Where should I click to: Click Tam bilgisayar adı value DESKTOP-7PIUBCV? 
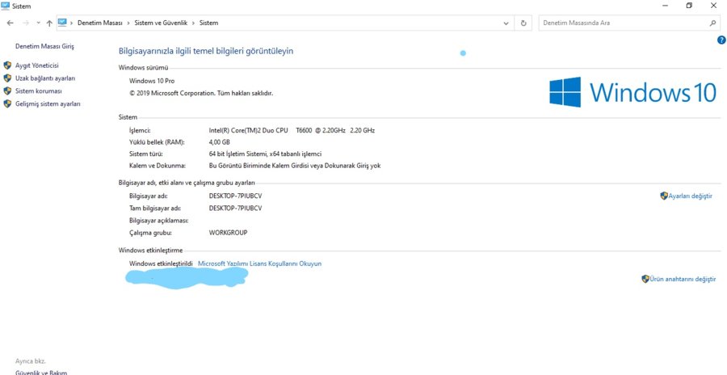236,209
